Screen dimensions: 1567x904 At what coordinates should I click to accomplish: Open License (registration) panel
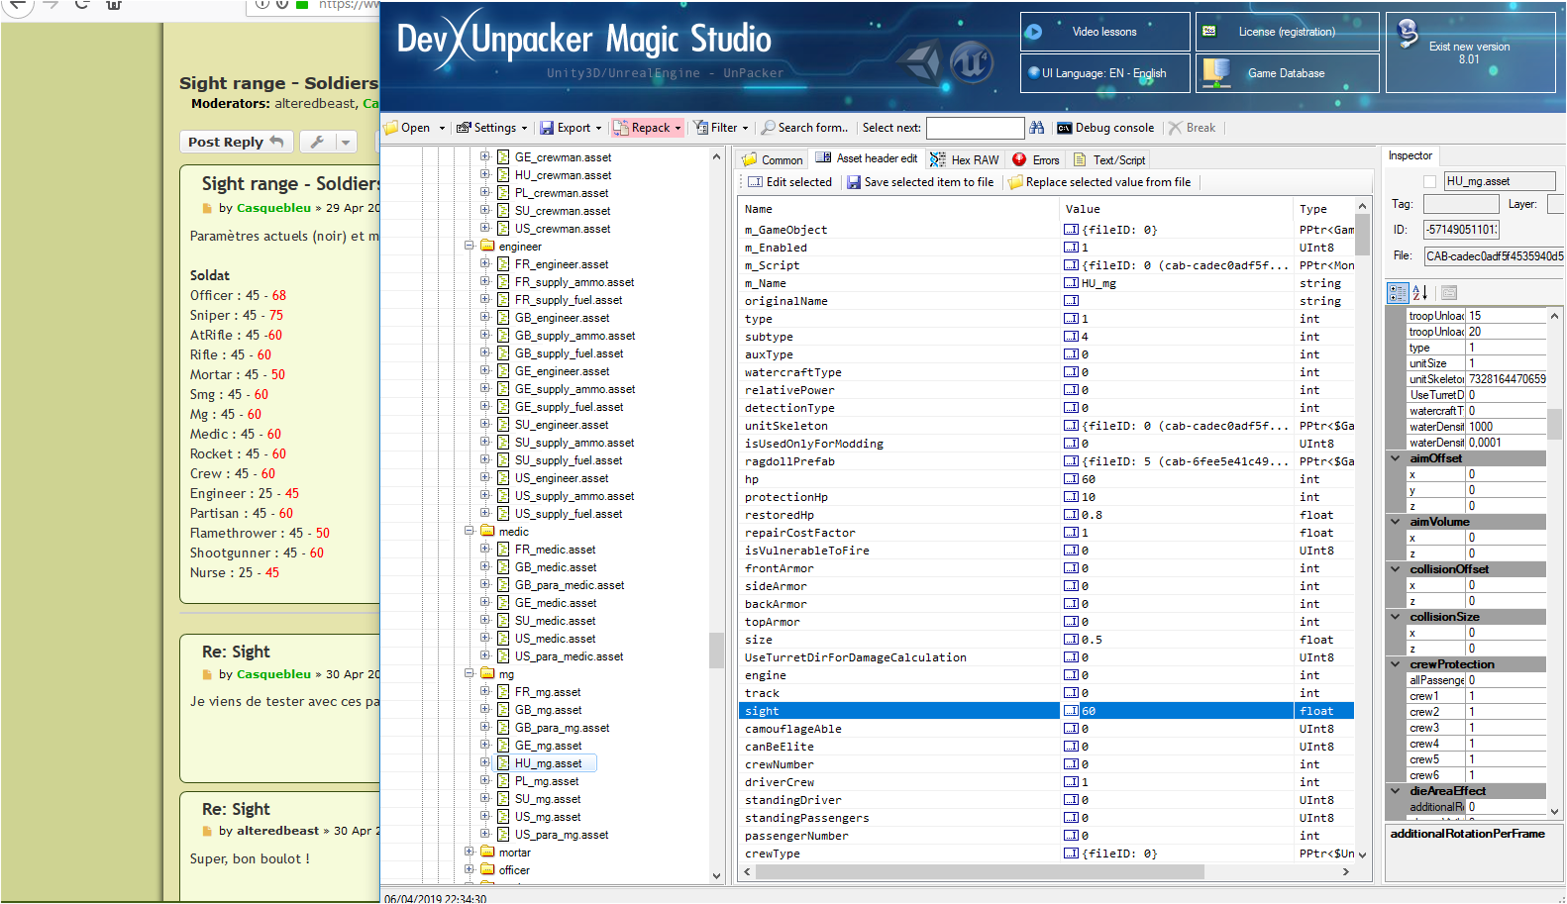coord(1287,32)
